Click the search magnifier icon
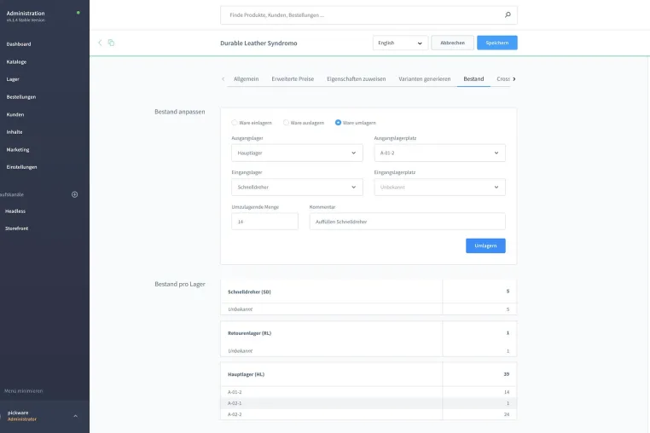 pyautogui.click(x=508, y=15)
